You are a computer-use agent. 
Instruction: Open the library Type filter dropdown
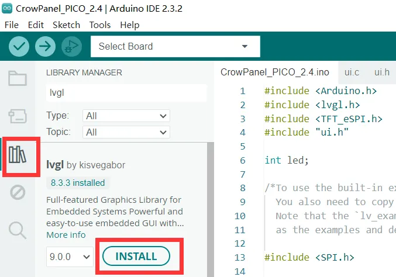click(x=126, y=116)
